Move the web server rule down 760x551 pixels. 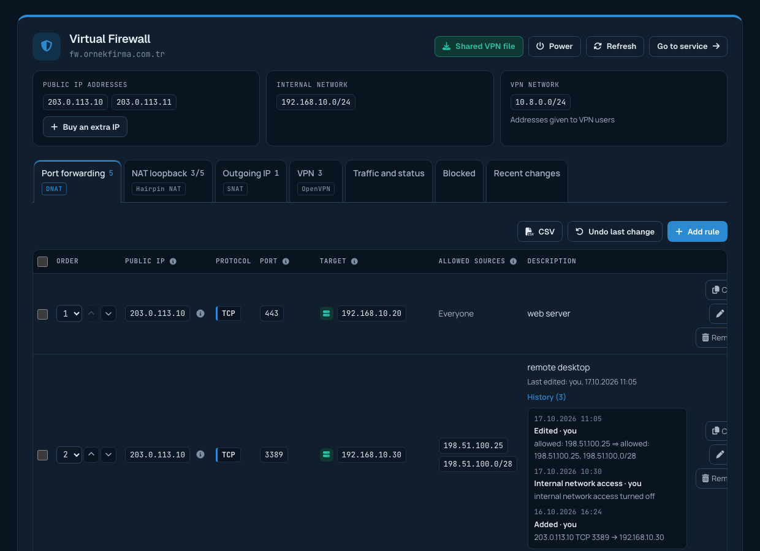[108, 313]
